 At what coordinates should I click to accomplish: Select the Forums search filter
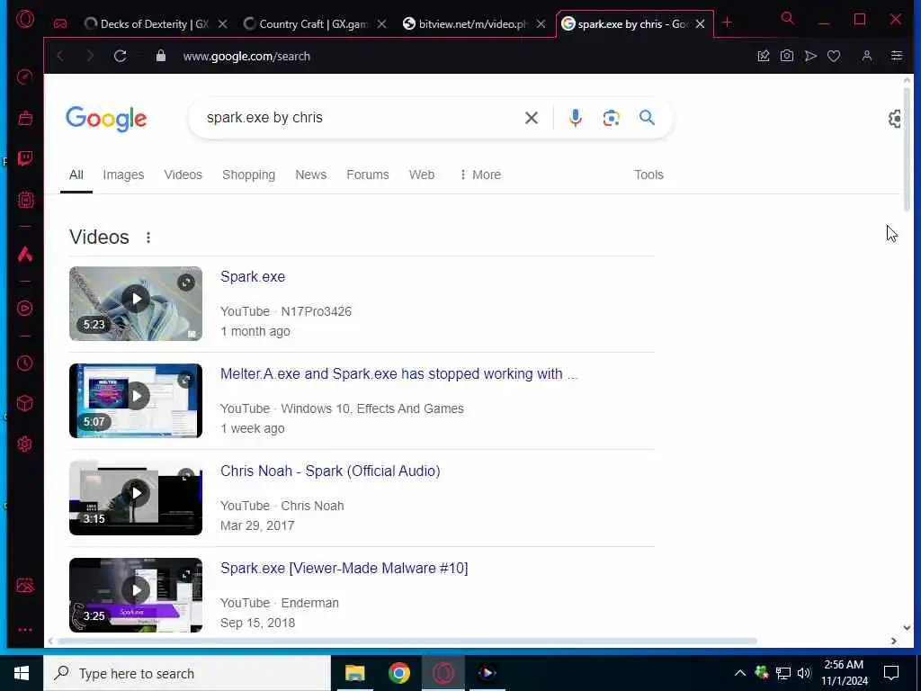tap(368, 175)
